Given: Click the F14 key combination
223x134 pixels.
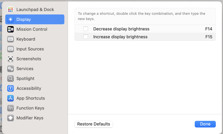Looking at the screenshot, I should click(209, 29).
